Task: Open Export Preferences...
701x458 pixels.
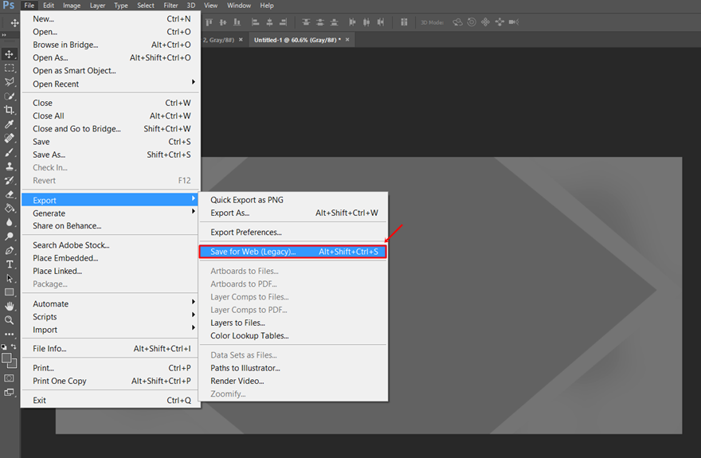Action: [293, 233]
